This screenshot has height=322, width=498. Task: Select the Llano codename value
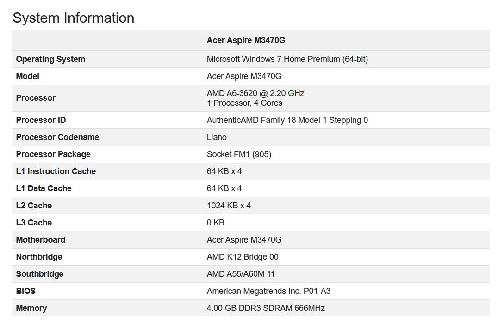pyautogui.click(x=217, y=137)
